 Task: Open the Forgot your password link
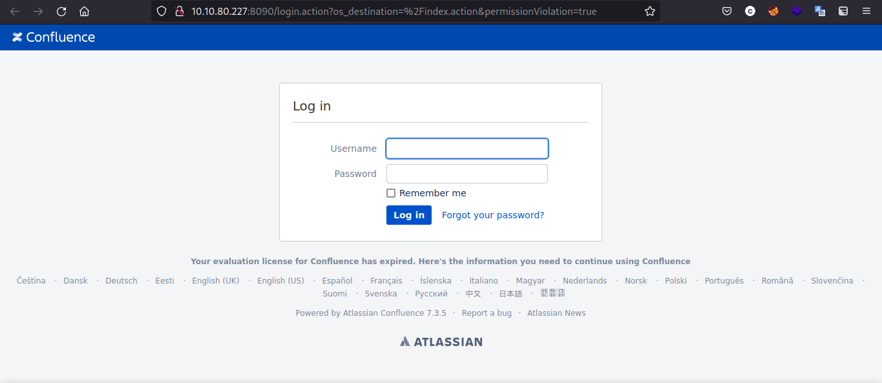493,215
